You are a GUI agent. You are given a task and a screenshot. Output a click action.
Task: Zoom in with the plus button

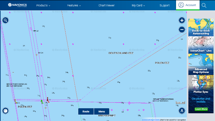click(x=182, y=21)
